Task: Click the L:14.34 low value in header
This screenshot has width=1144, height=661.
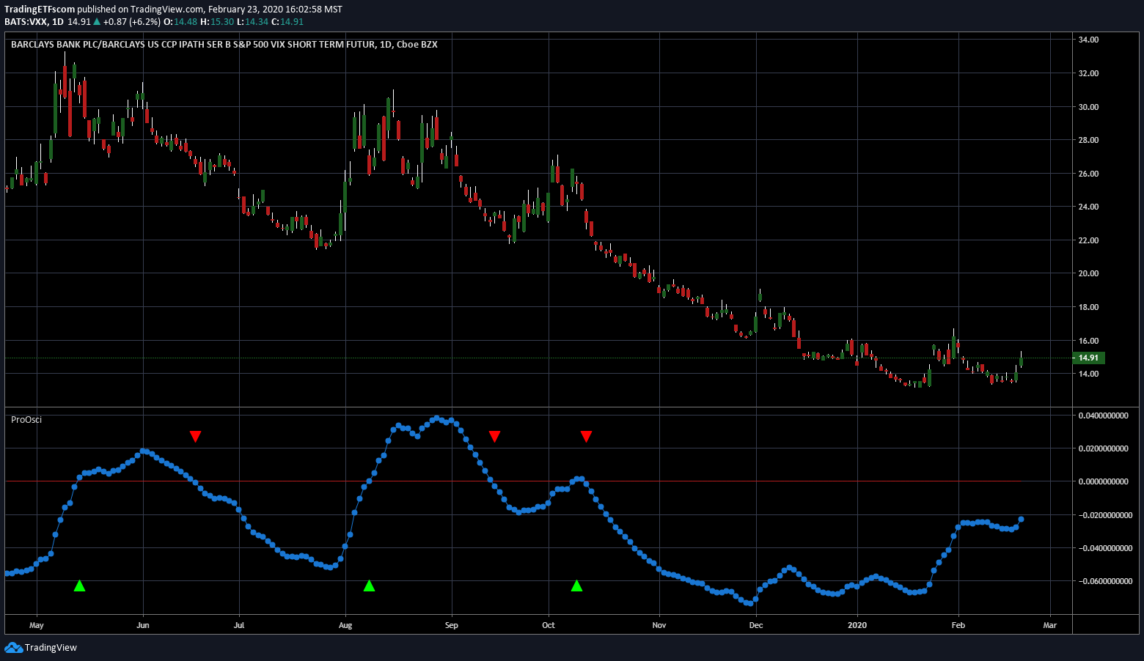Action: point(253,22)
